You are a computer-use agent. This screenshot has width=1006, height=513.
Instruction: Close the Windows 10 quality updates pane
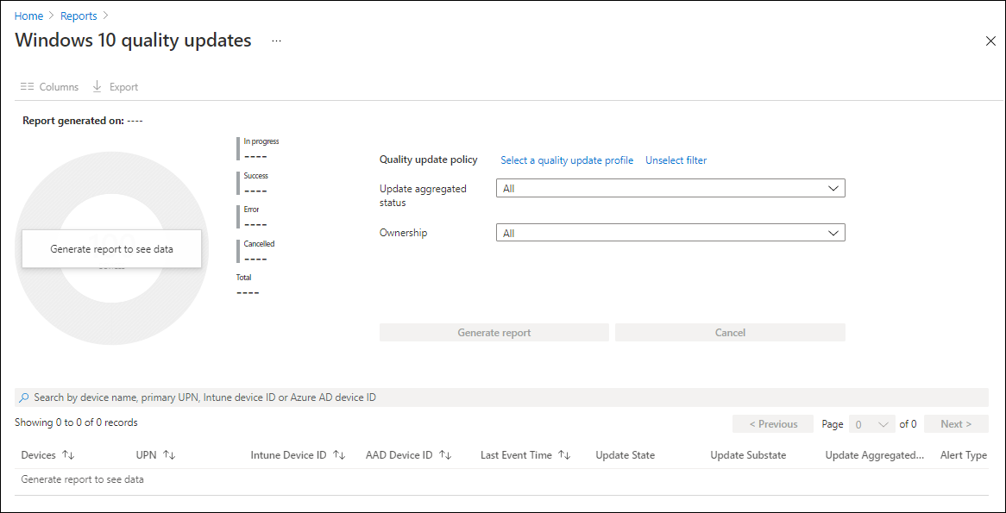(x=990, y=41)
